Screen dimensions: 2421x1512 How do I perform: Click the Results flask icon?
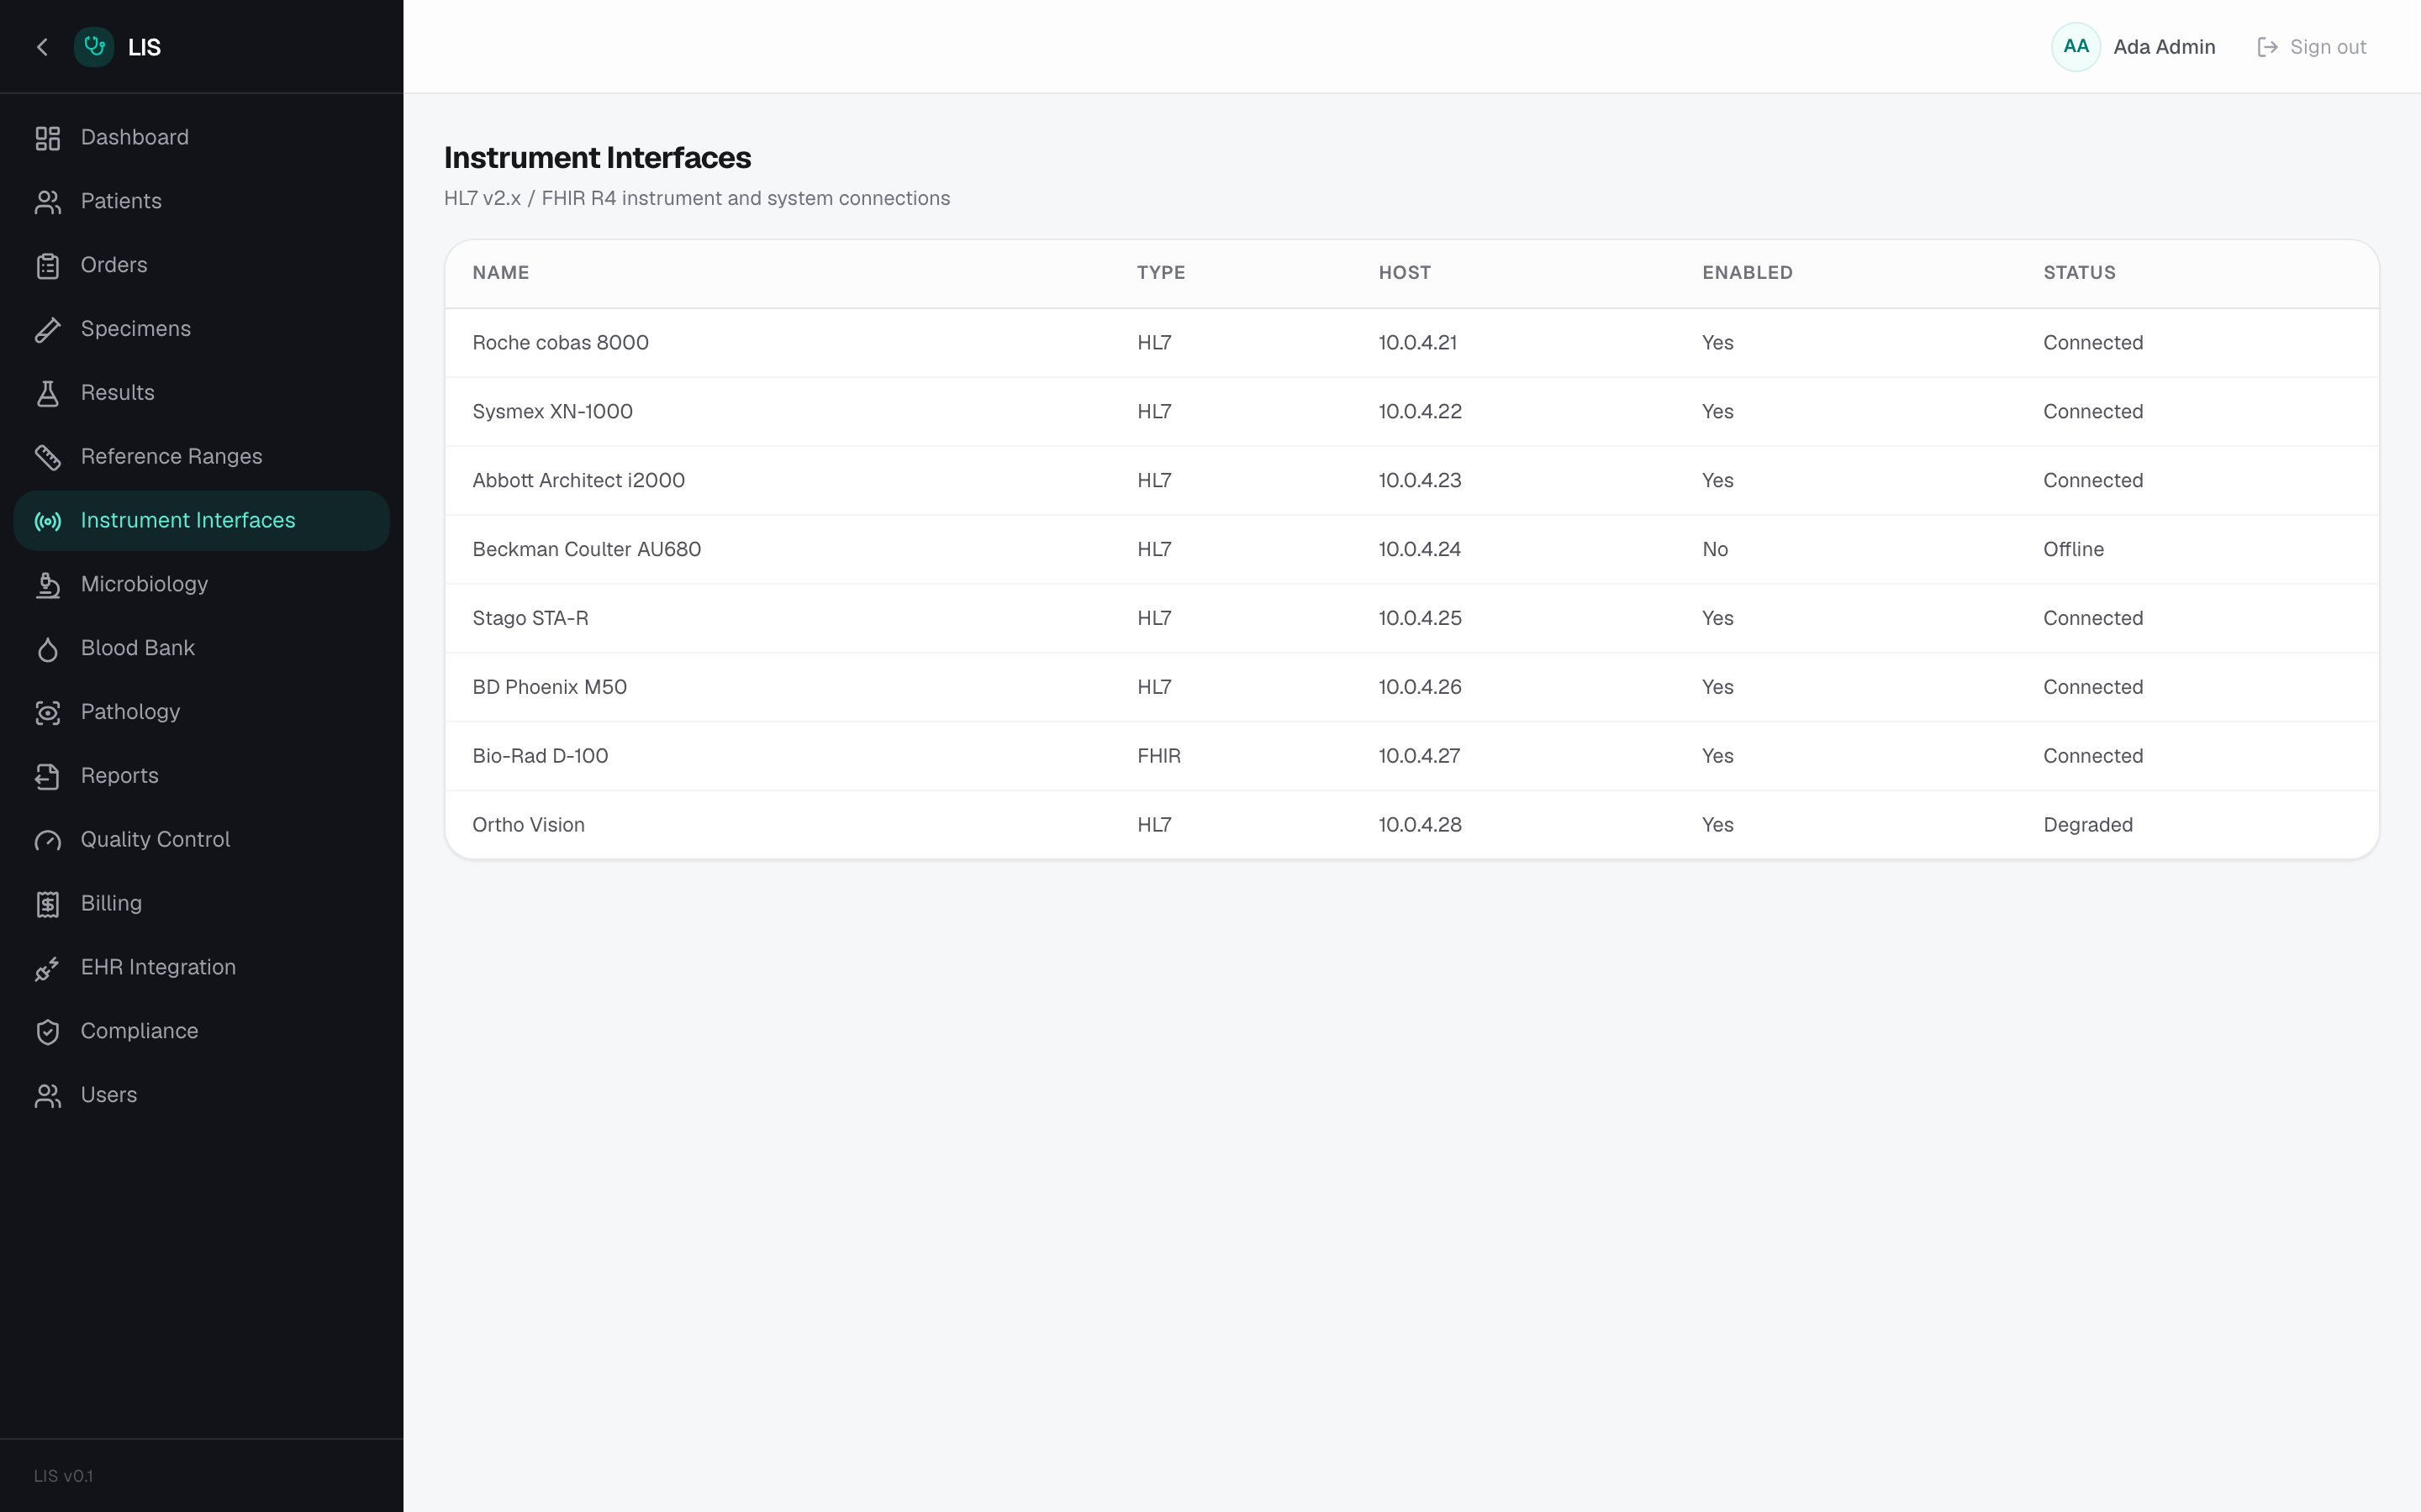tap(48, 393)
